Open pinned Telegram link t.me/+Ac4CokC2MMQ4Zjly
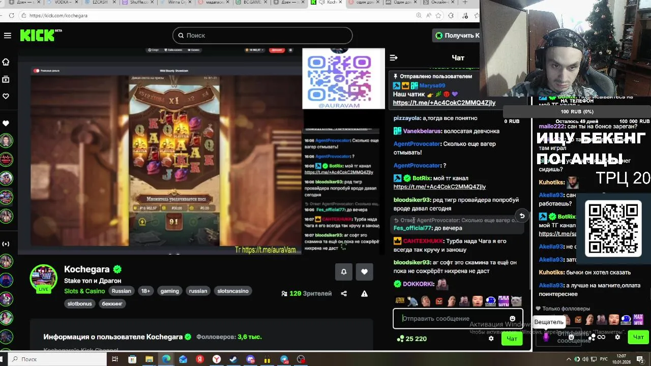This screenshot has width=651, height=366. tap(444, 103)
